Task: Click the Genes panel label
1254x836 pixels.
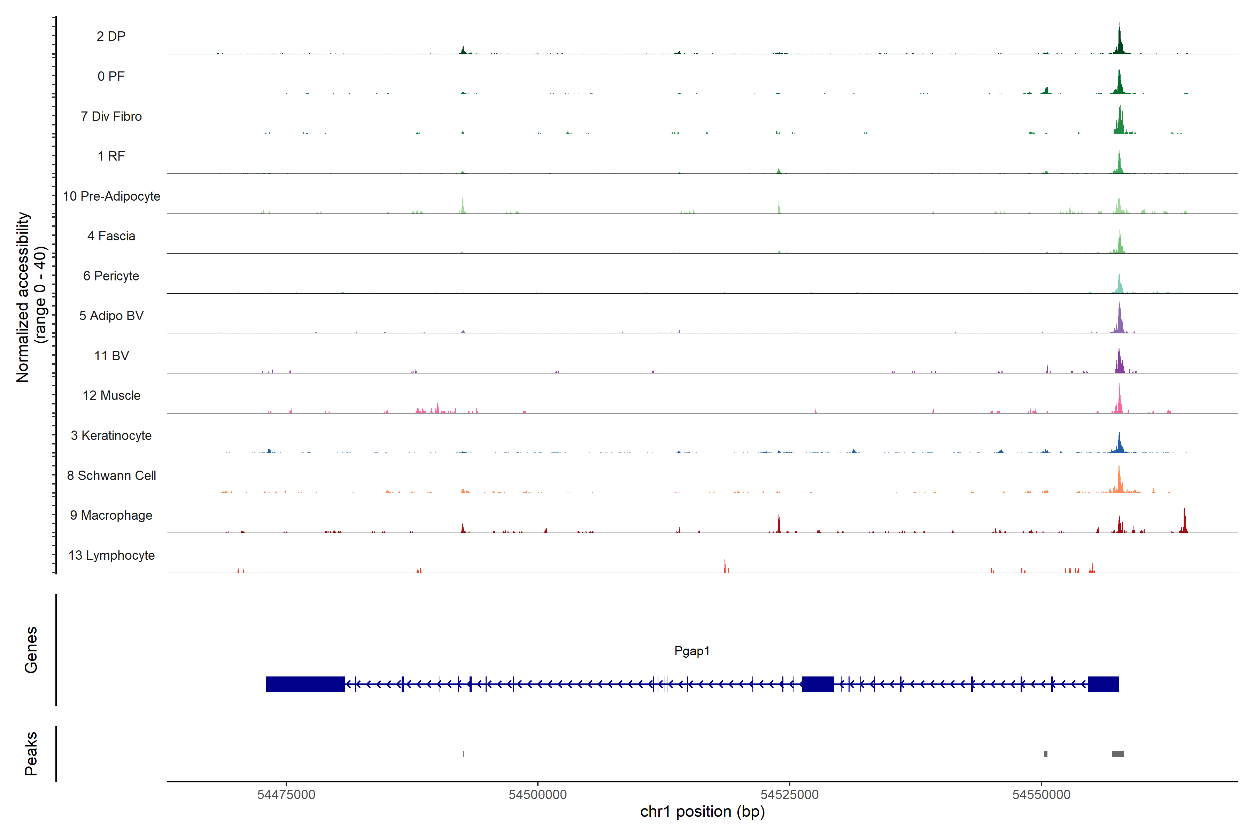Action: pos(31,650)
